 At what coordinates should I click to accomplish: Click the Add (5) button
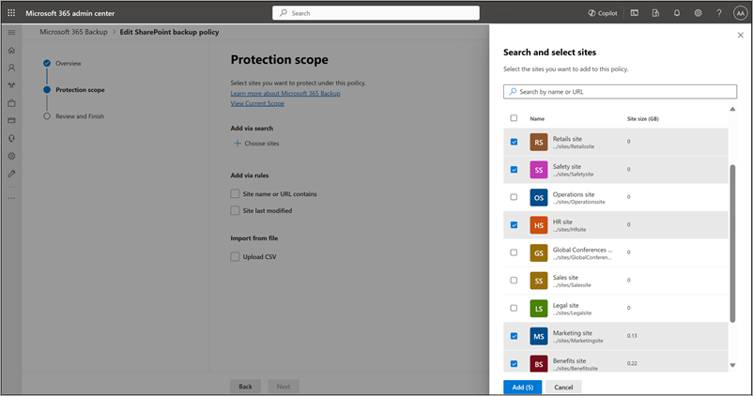tap(522, 387)
